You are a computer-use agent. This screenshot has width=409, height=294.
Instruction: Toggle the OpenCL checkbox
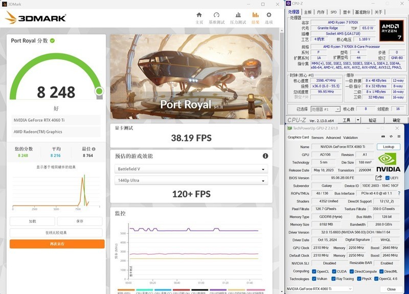(x=314, y=271)
